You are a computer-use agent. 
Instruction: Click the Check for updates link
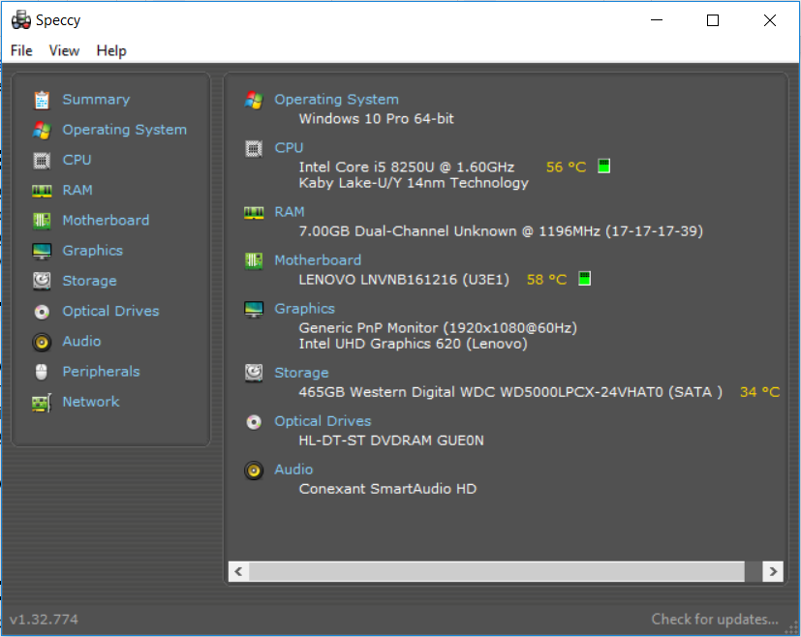[715, 620]
